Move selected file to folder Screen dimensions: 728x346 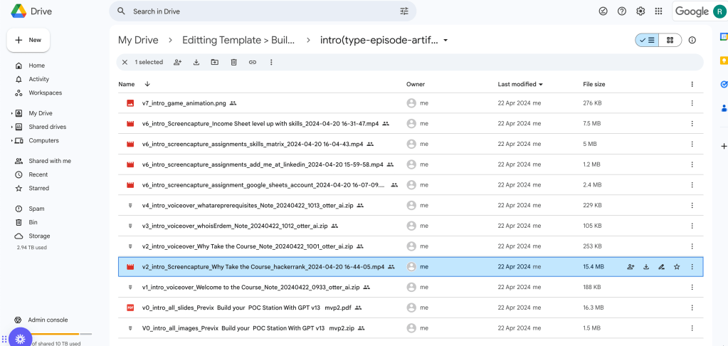click(214, 62)
